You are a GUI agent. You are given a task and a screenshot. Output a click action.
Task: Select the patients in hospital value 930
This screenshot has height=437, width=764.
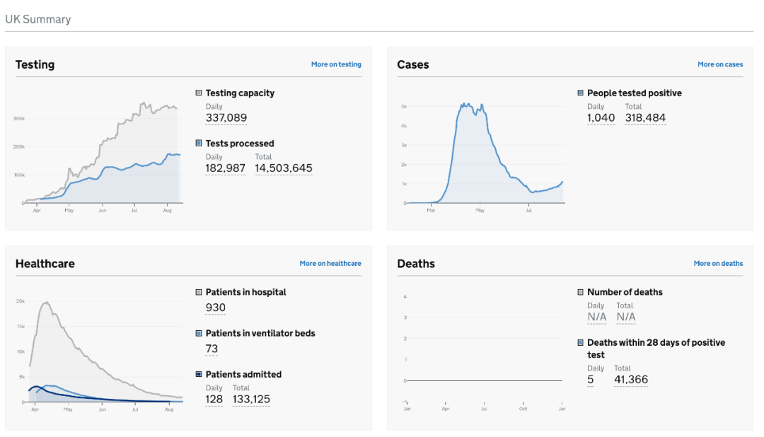point(215,308)
